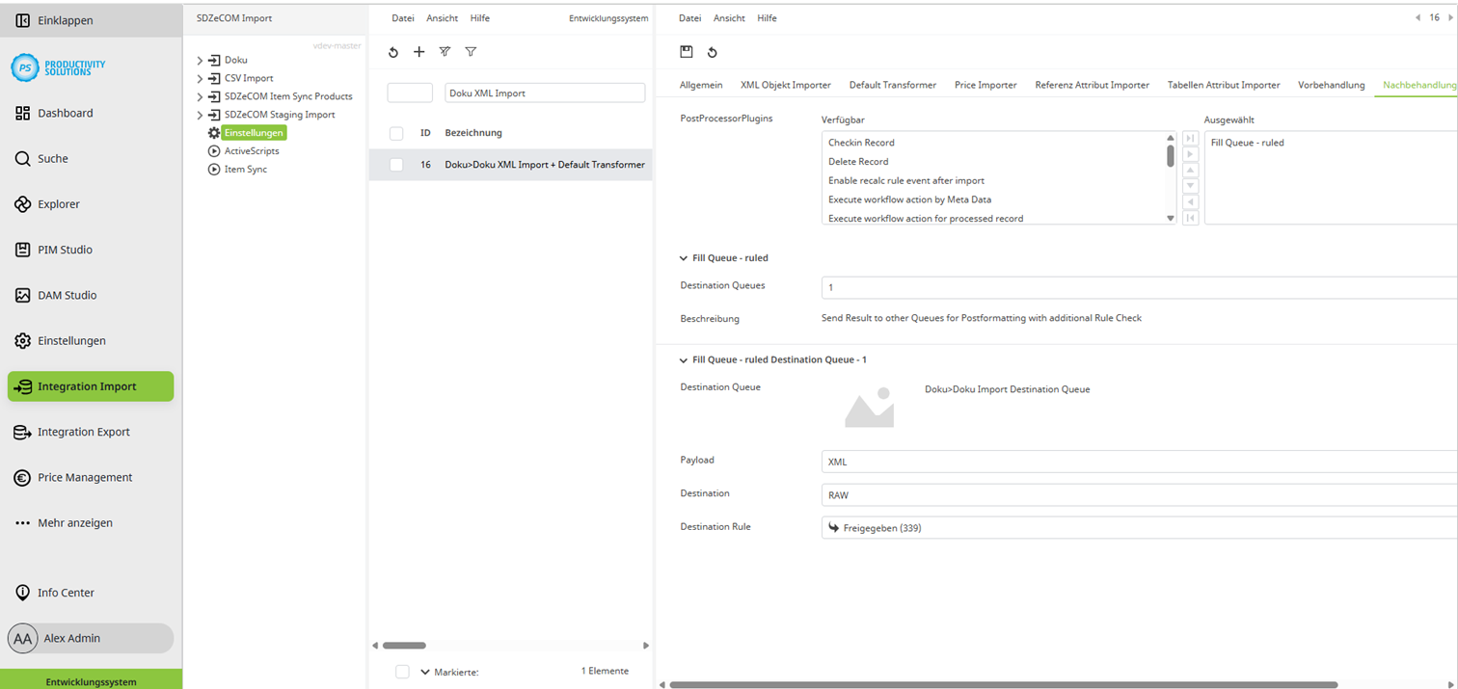
Task: Click the reload icon beside the save icon
Action: coord(712,52)
